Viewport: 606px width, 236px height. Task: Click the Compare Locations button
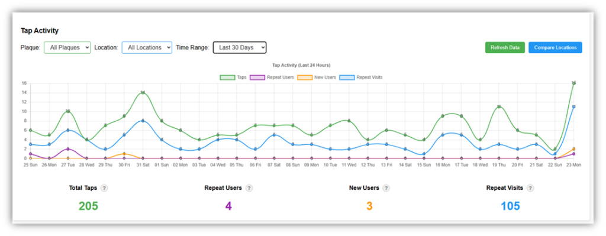(x=555, y=47)
